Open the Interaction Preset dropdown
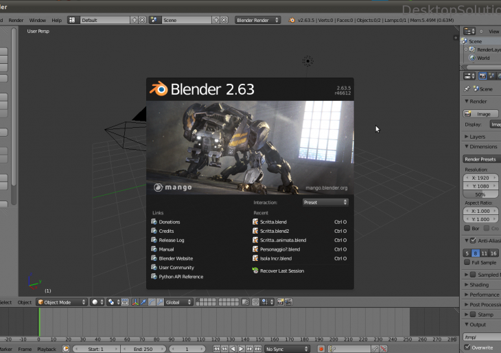501x353 pixels. [325, 203]
